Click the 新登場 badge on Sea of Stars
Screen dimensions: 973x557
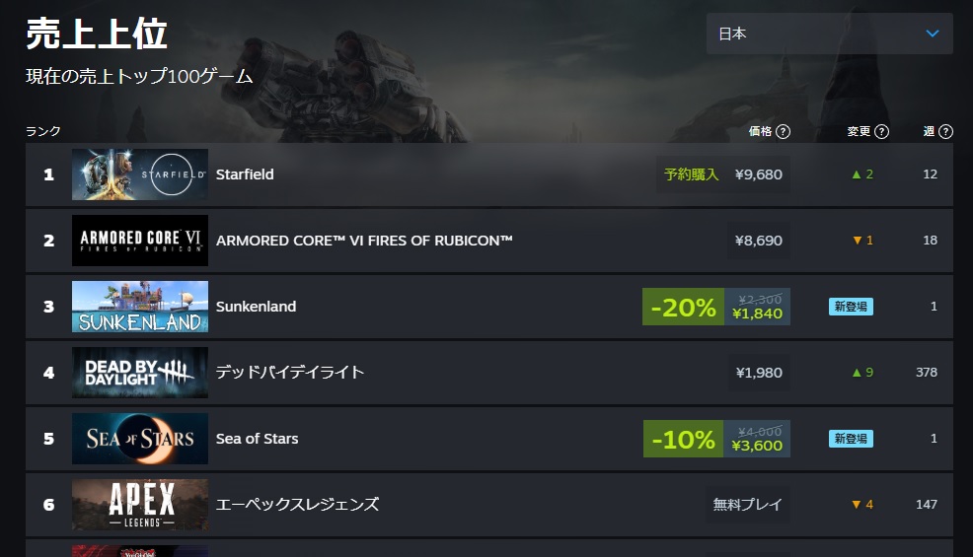pyautogui.click(x=851, y=439)
